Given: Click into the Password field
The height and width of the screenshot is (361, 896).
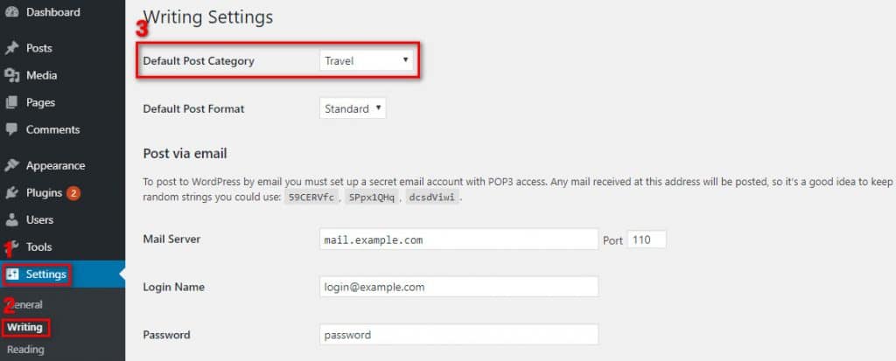Looking at the screenshot, I should pos(458,335).
